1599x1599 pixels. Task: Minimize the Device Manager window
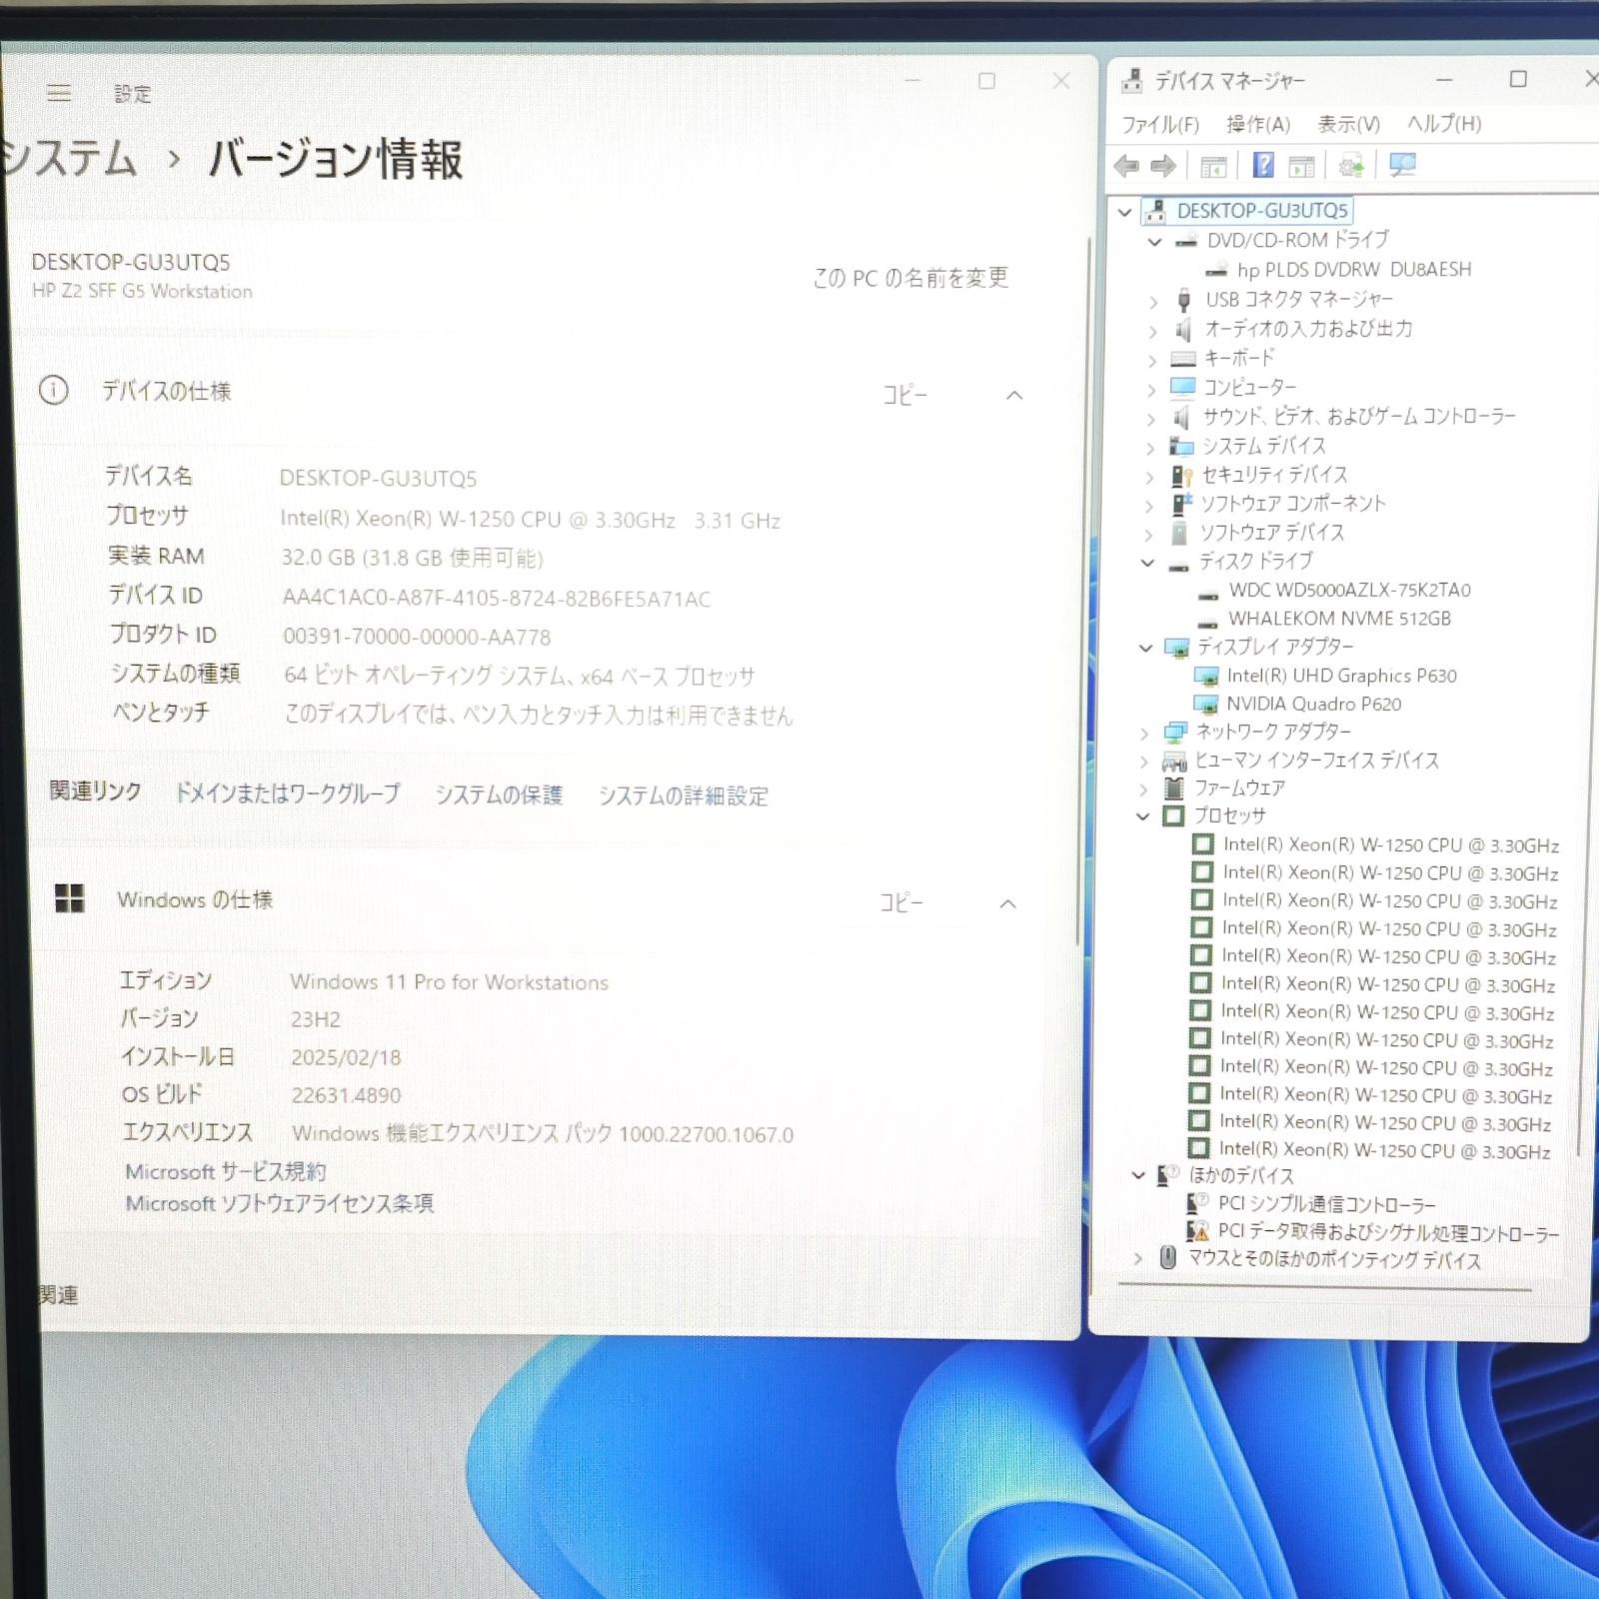point(1444,79)
